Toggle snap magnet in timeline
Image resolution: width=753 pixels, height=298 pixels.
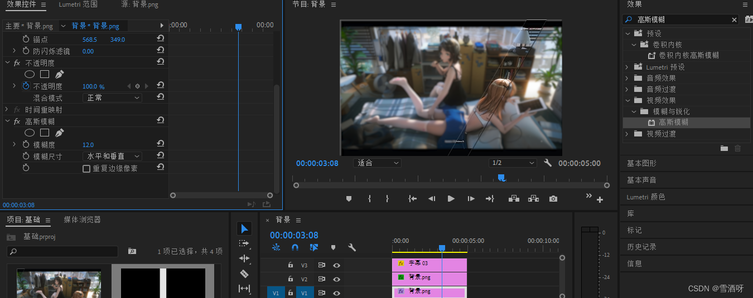pyautogui.click(x=295, y=247)
